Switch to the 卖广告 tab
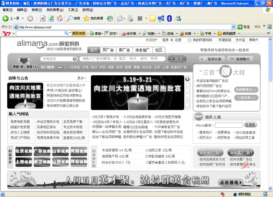 [124, 50]
